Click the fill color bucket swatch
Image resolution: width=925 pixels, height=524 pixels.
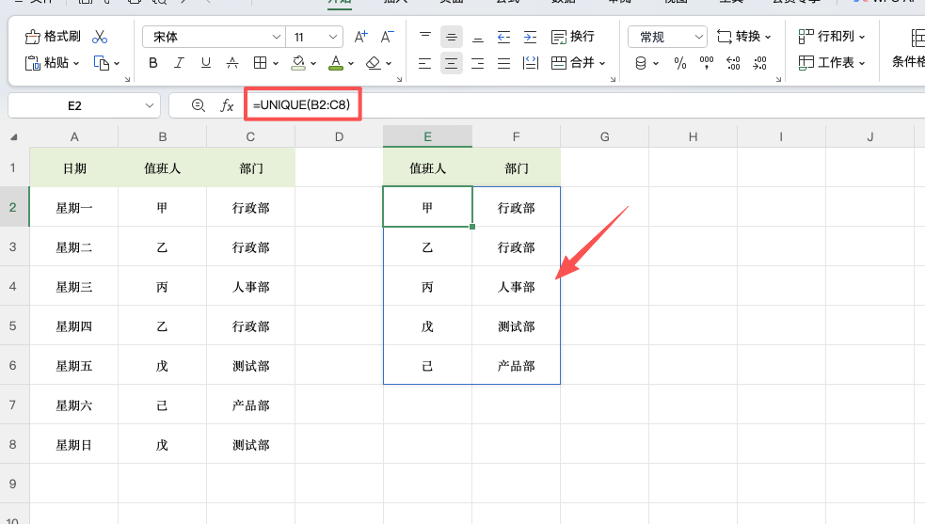[x=298, y=64]
